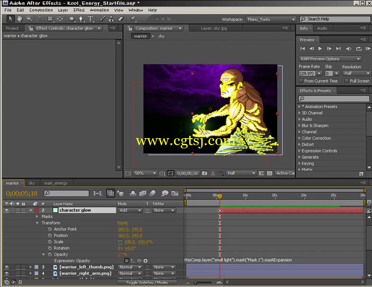Image resolution: width=372 pixels, height=287 pixels.
Task: Jump to first frame in Preview
Action: pyautogui.click(x=303, y=49)
